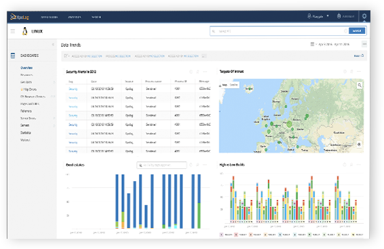Click the help icon of Security Alerts widget

click(191, 72)
